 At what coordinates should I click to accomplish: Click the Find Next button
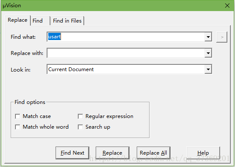[72, 153]
